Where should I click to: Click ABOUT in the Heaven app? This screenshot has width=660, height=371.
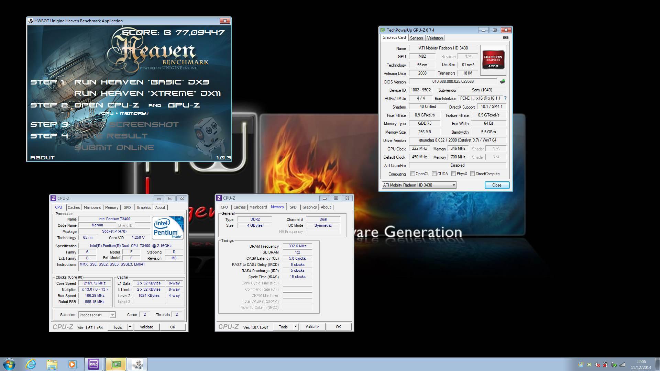coord(43,158)
